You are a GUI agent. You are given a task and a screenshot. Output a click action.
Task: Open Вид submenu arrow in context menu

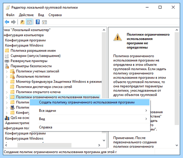pos(146,119)
